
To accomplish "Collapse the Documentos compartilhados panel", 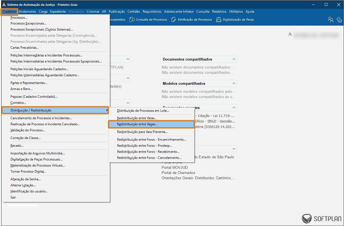I will (234, 59).
